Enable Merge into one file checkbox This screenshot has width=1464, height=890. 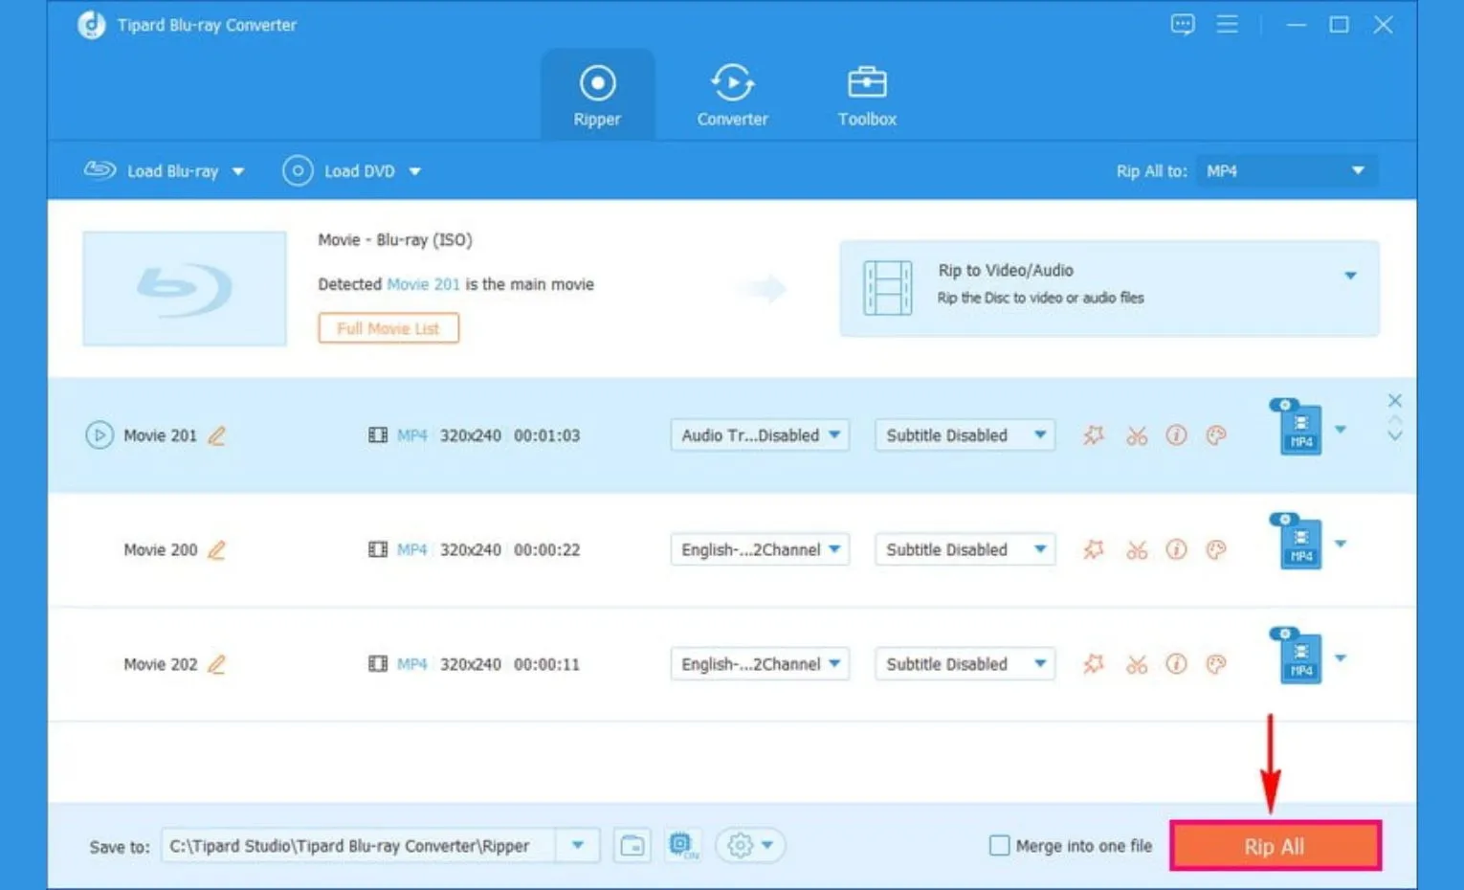[999, 846]
